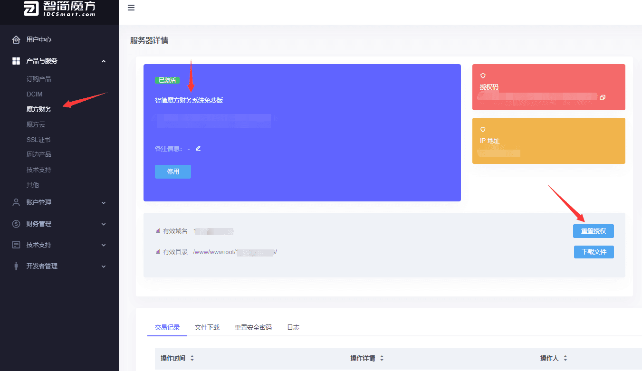
Task: Sort by 操作时间 column arrows
Action: [x=192, y=358]
